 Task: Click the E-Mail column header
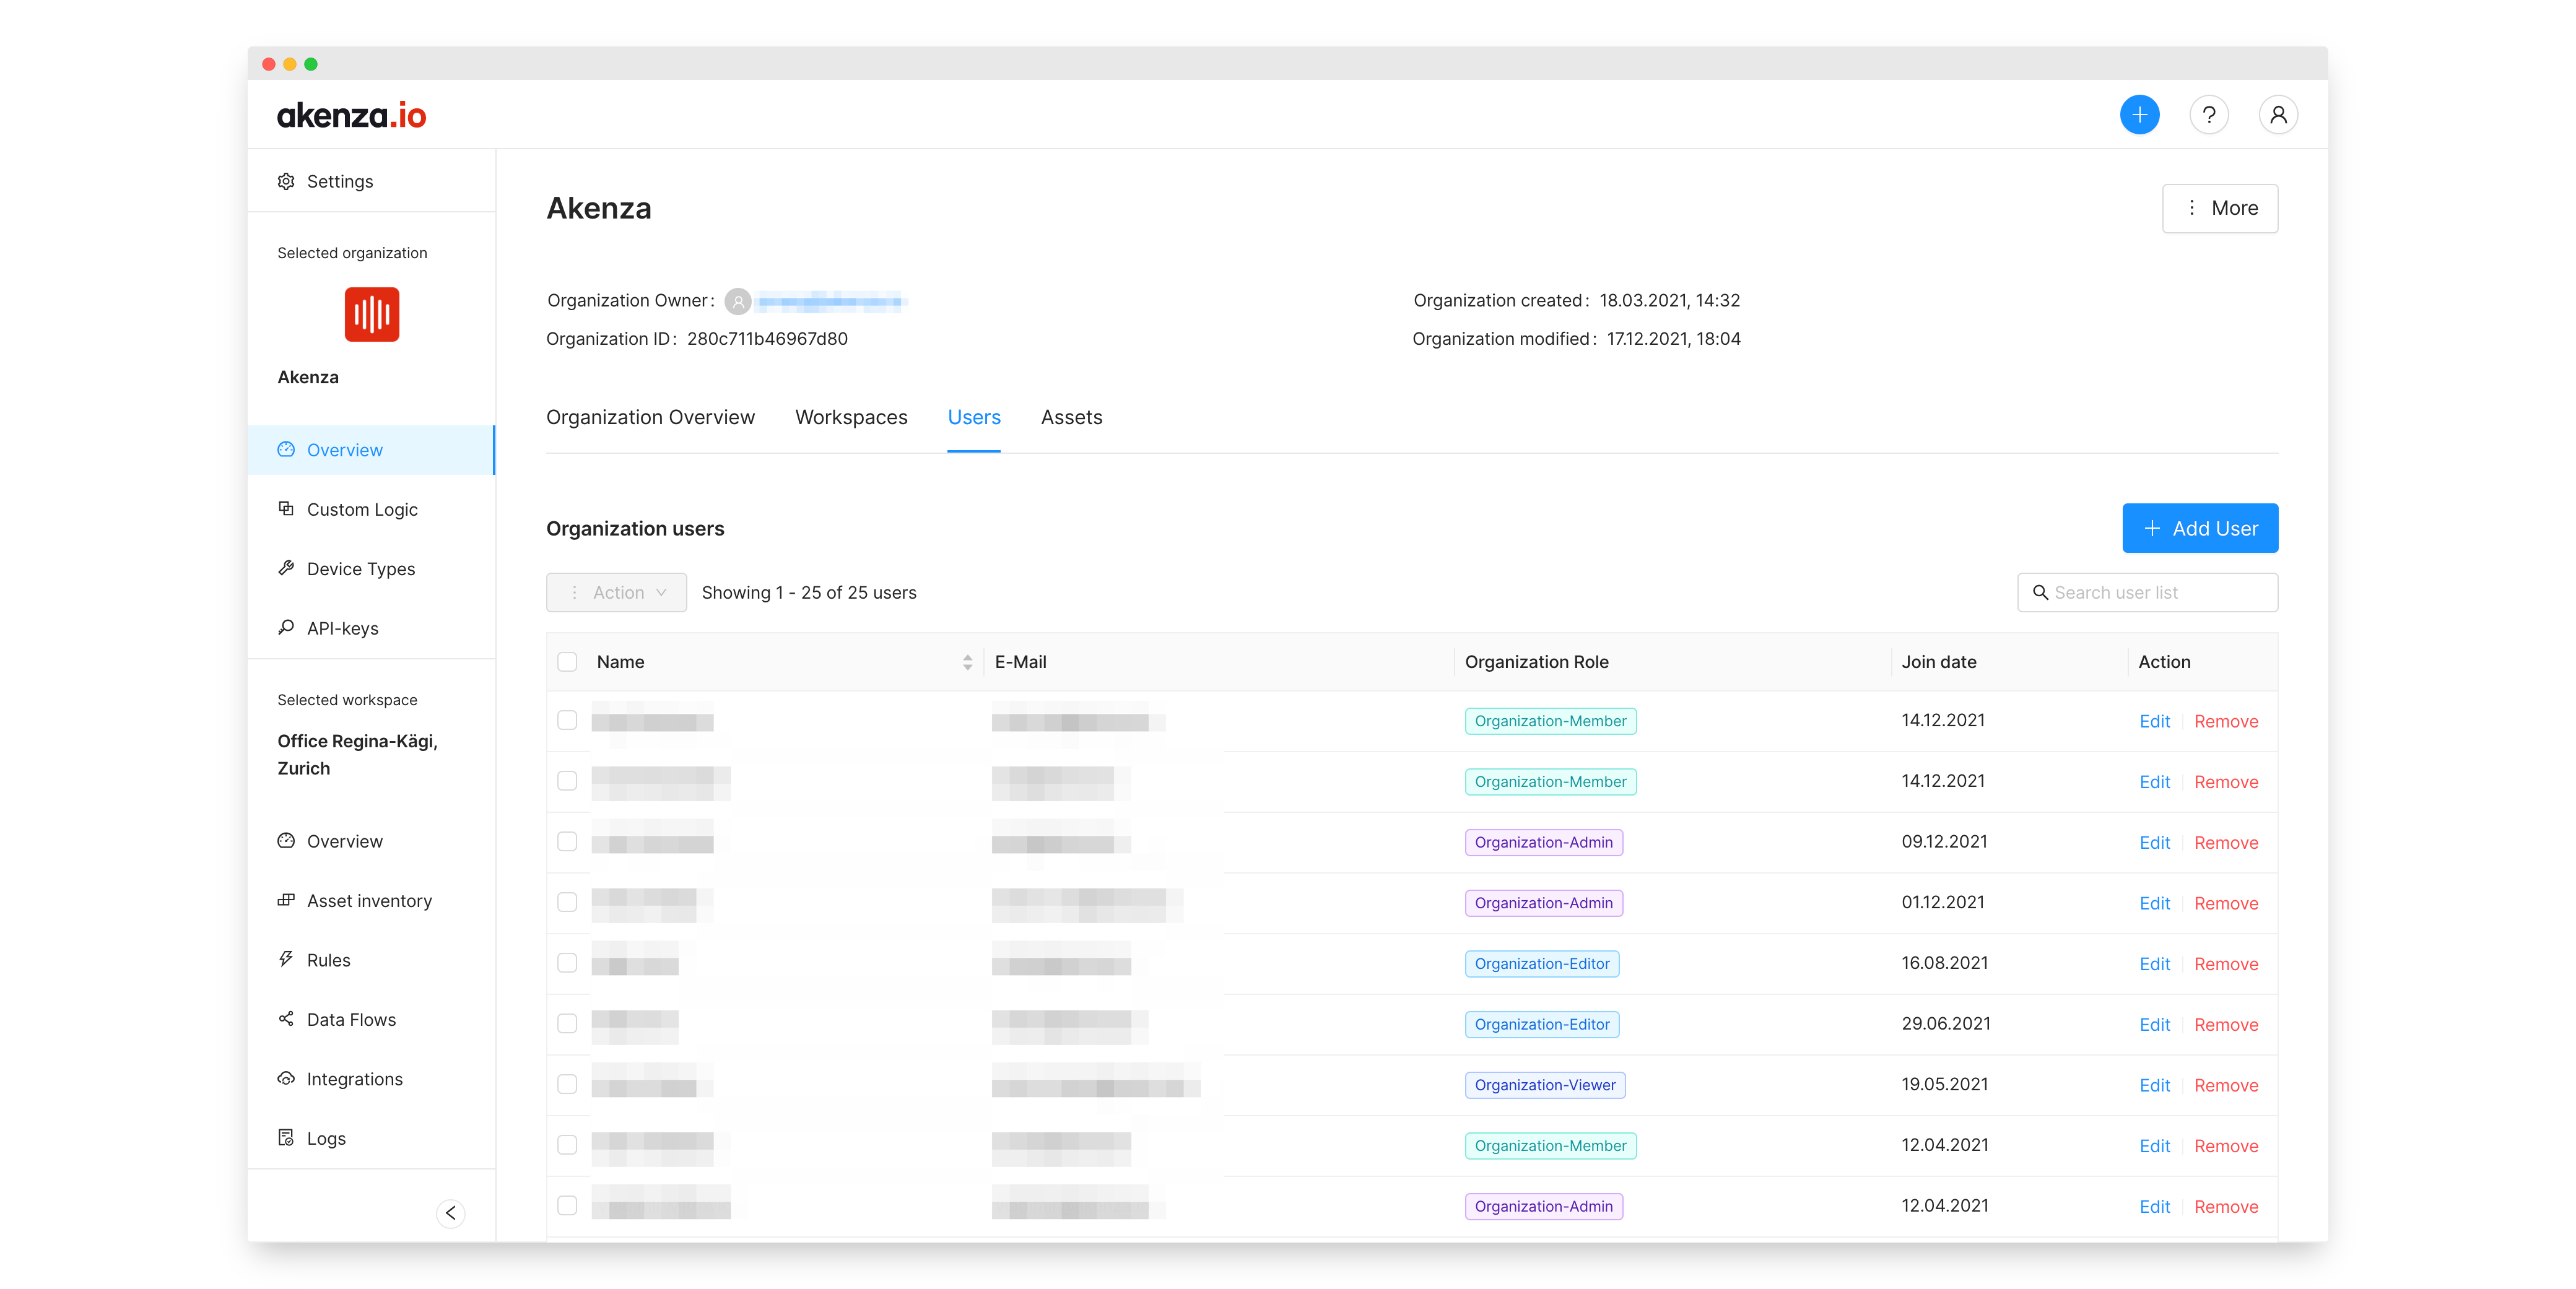1020,662
